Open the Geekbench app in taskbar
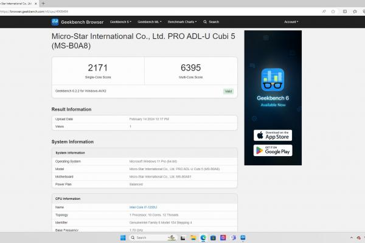Image resolution: width=365 pixels, height=243 pixels. 243,238
